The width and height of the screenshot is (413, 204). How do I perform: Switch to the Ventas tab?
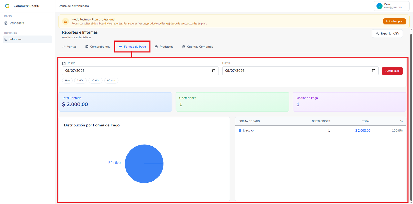click(69, 47)
